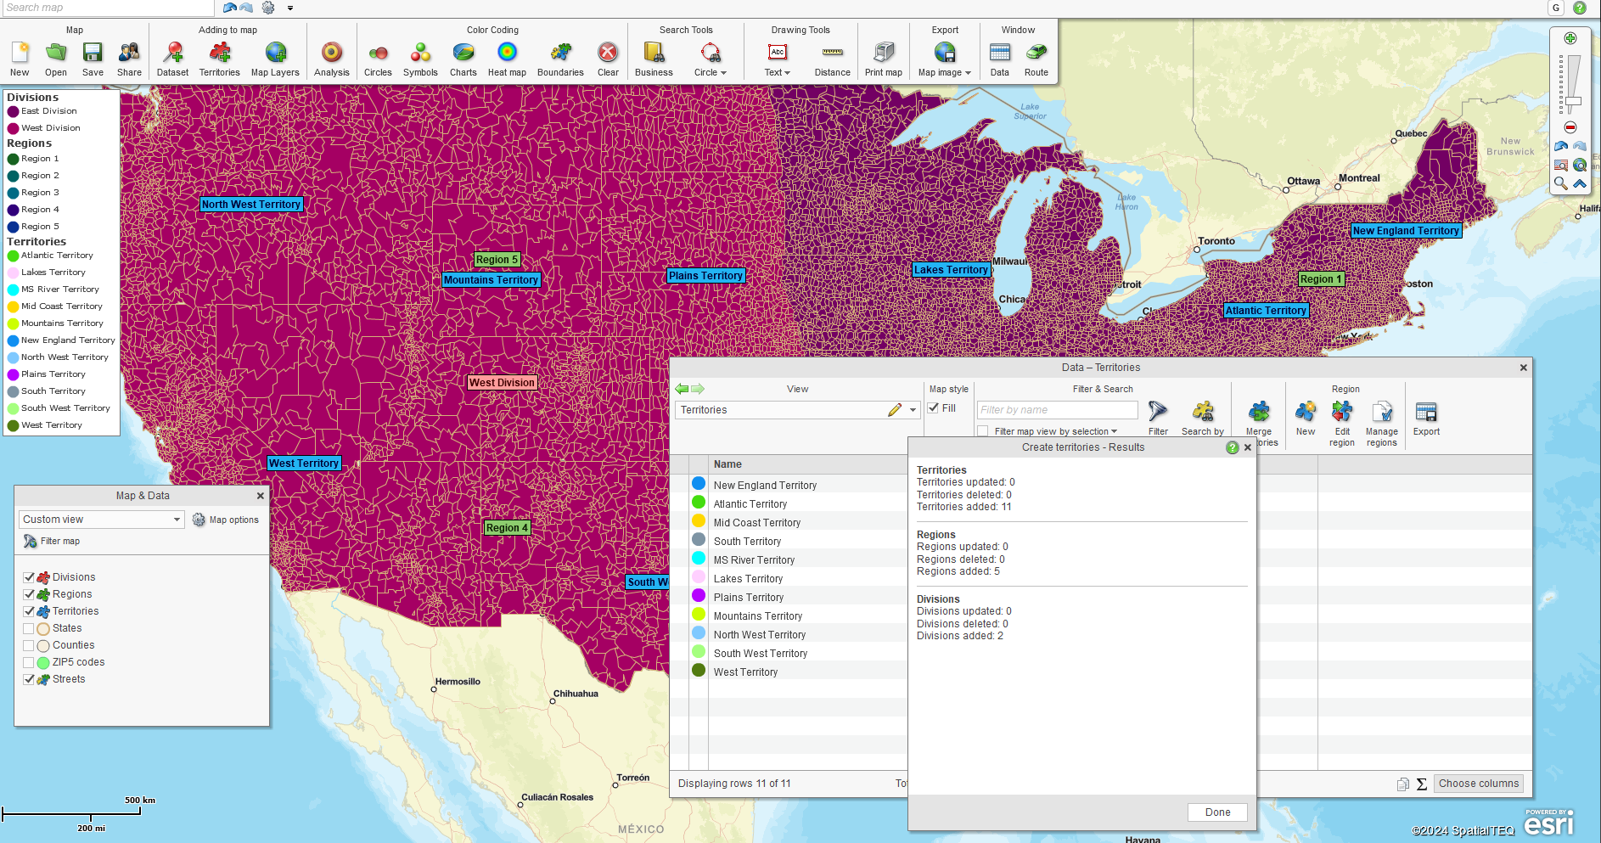Open the Route window
This screenshot has width=1601, height=843.
[x=1036, y=59]
